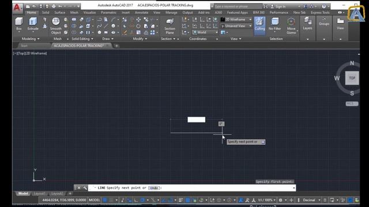Switch to the Surface ribbon tab
369x207 pixels.
pos(59,13)
